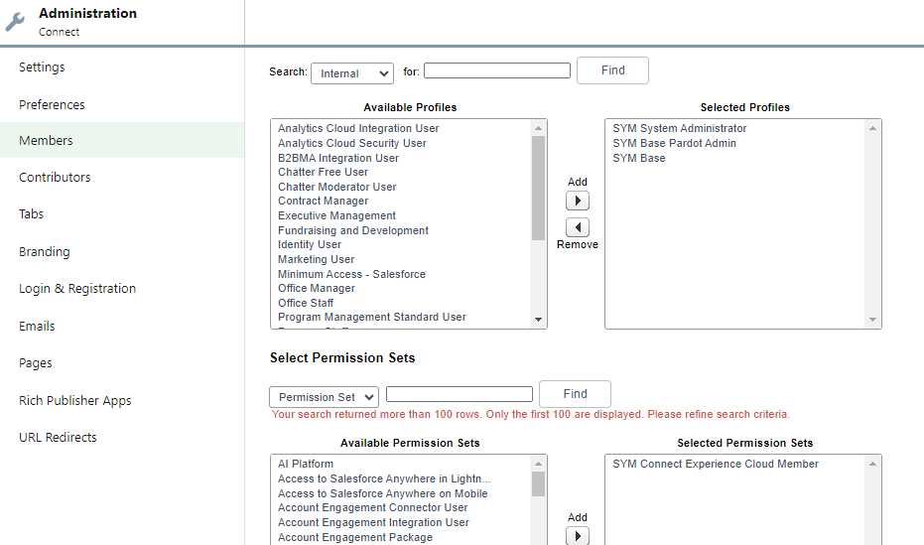Viewport: 924px width, 545px height.
Task: Click the profile search text field
Action: point(497,70)
